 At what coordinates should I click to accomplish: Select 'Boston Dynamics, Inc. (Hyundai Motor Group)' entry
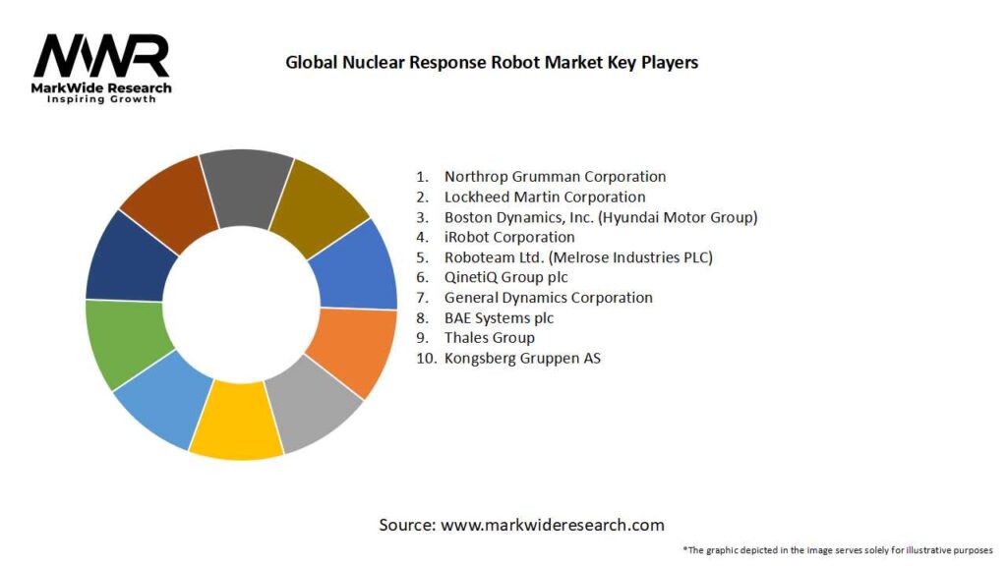tap(601, 217)
